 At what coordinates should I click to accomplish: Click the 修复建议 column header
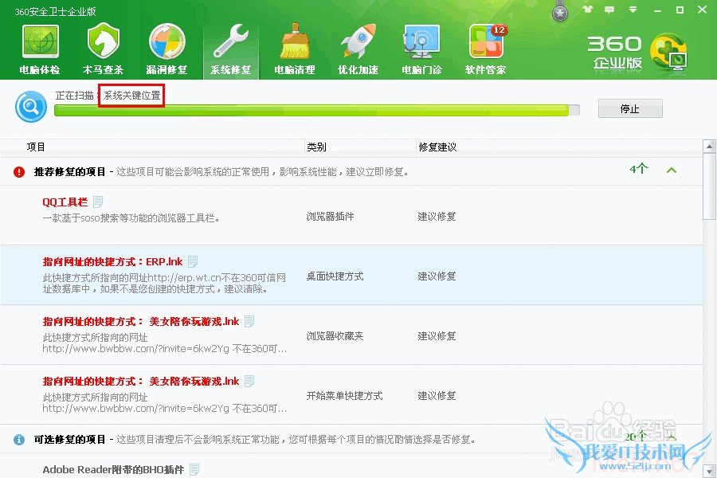437,147
